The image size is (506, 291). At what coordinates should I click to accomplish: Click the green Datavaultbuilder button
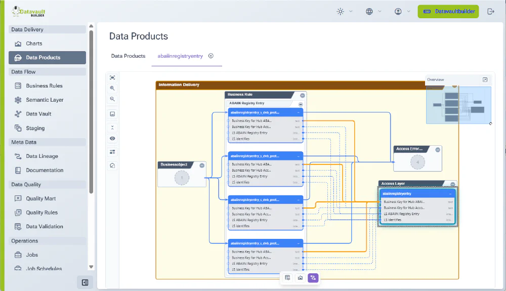pyautogui.click(x=448, y=12)
